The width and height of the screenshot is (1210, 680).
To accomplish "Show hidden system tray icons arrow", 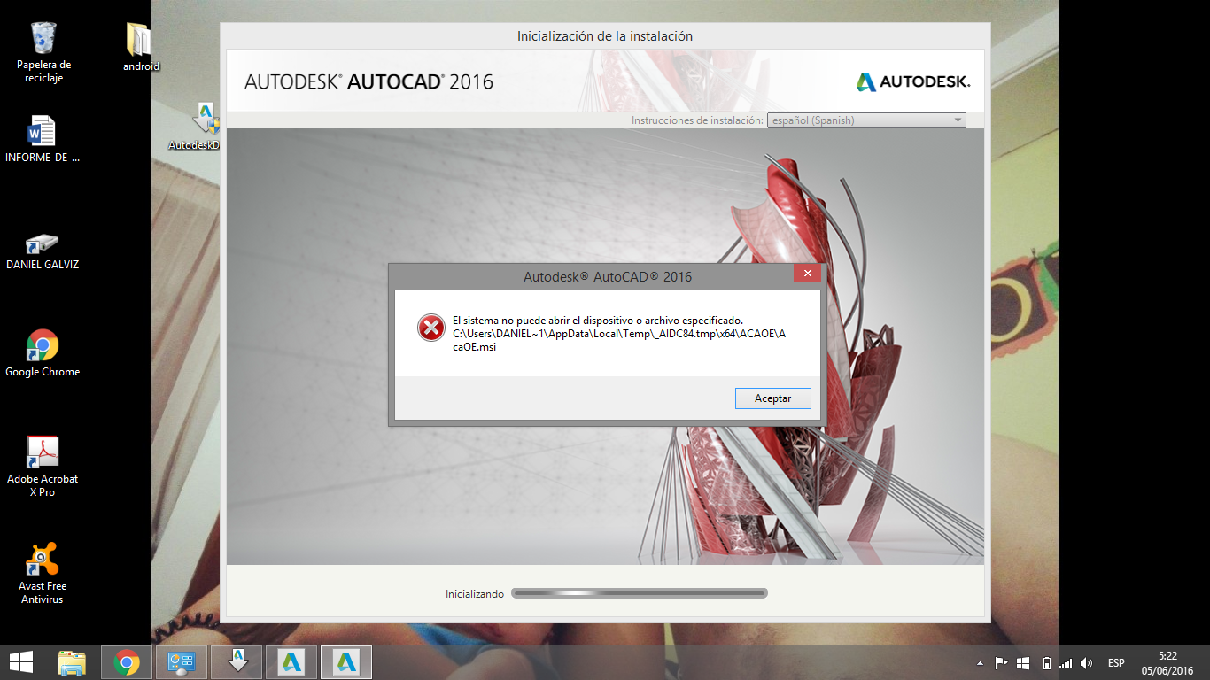I will click(980, 662).
